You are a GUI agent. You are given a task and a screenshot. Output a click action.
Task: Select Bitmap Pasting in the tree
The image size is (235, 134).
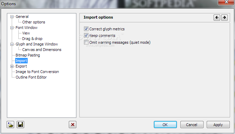point(28,55)
